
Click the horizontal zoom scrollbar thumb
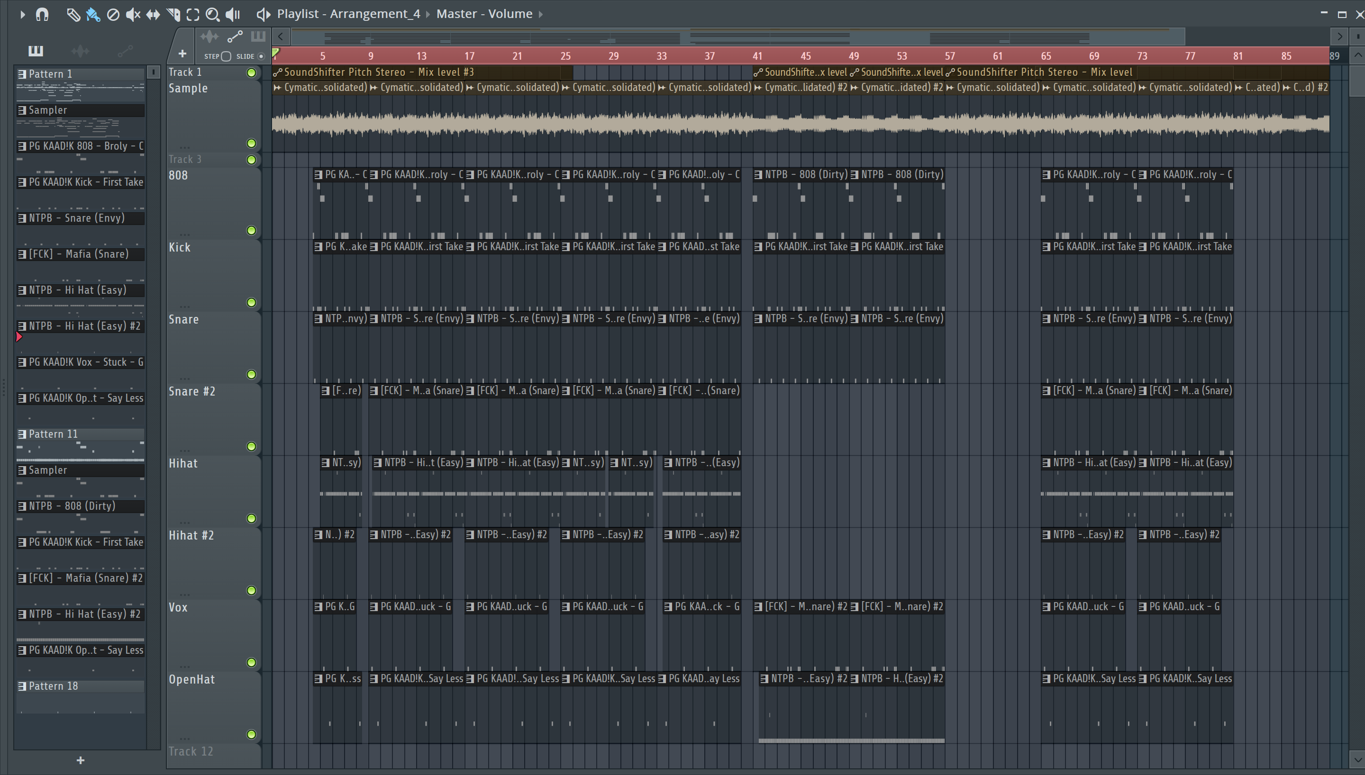(x=737, y=37)
